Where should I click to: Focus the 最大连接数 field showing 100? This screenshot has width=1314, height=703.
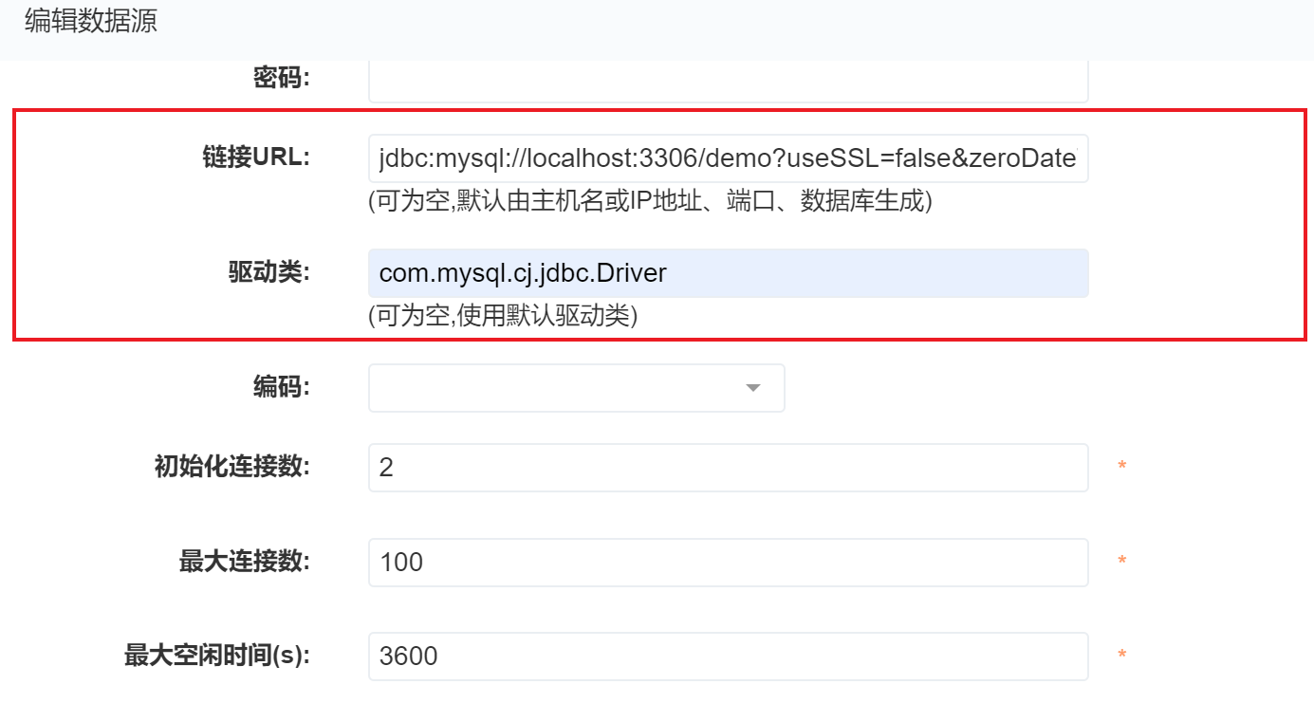[x=728, y=563]
